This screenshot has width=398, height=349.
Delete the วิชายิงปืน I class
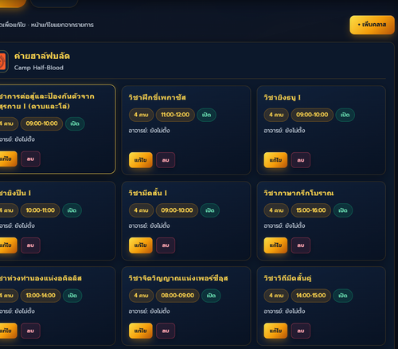point(30,245)
